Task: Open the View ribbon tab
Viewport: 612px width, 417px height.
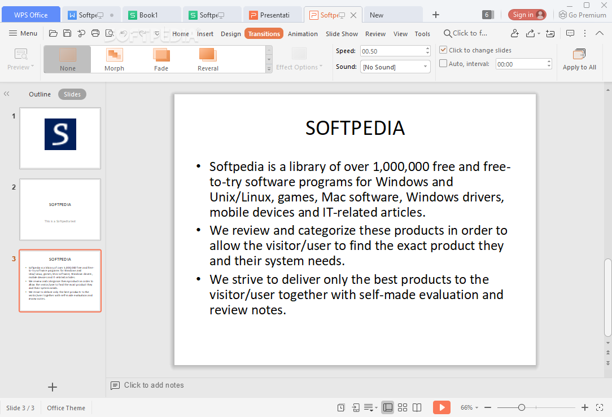Action: (400, 34)
